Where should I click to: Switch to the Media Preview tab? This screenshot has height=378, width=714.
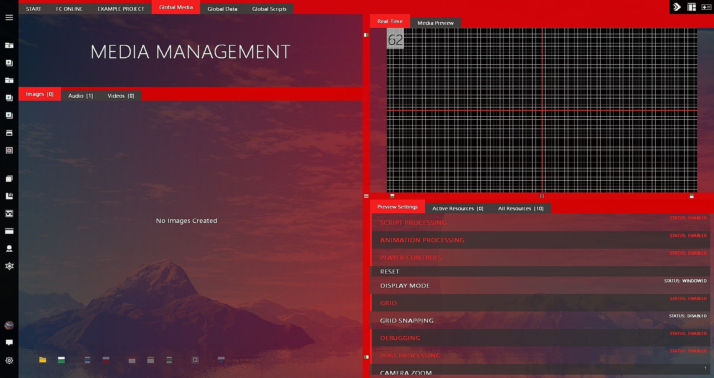coord(435,23)
